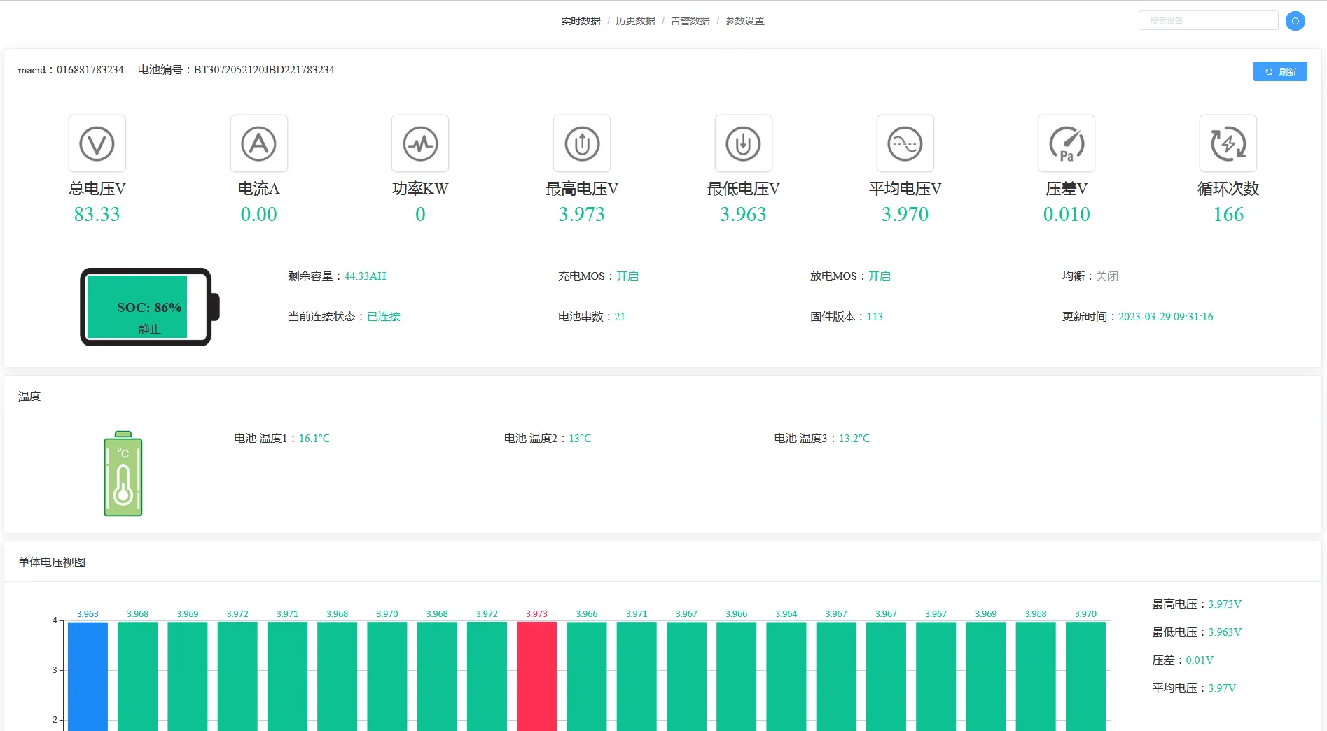The height and width of the screenshot is (731, 1327).
Task: Click the green battery thermometer icon
Action: click(123, 474)
